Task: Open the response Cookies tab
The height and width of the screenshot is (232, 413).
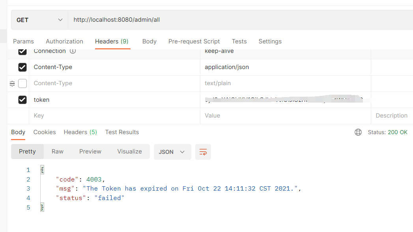Action: [45, 132]
